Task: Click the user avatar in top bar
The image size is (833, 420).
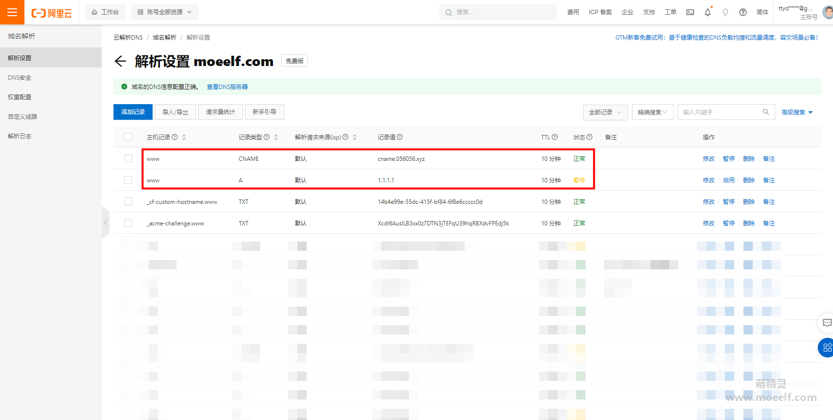Action: [828, 12]
